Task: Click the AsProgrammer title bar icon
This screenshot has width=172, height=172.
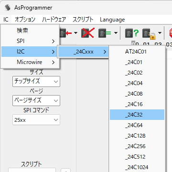Action: click(x=8, y=7)
